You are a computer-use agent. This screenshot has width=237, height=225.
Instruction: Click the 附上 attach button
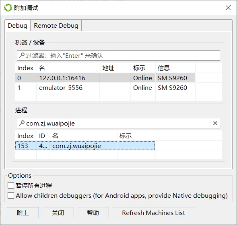tap(23, 213)
